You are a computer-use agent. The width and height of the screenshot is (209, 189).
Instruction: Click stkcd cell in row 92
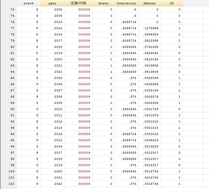(29, 121)
